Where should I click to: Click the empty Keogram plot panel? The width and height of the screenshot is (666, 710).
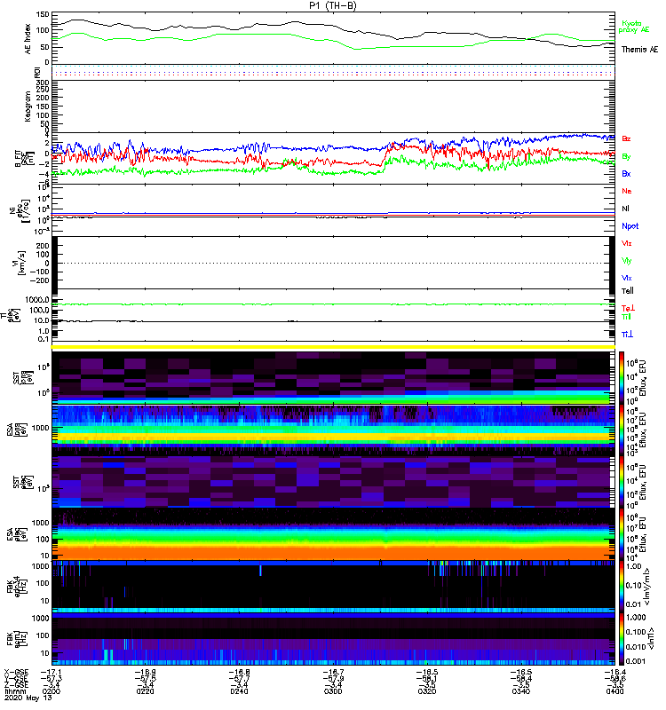[x=333, y=106]
